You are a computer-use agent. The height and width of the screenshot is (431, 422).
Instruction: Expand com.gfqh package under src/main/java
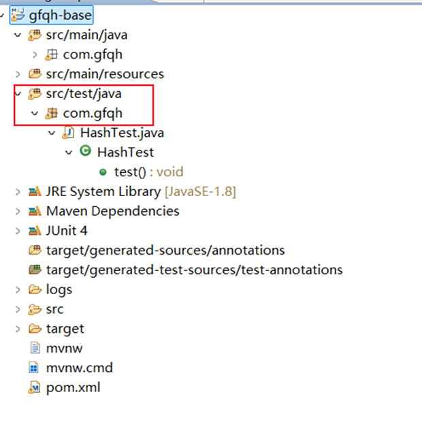35,54
